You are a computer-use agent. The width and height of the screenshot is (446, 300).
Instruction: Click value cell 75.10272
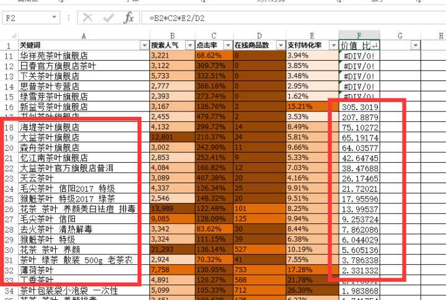pos(359,127)
